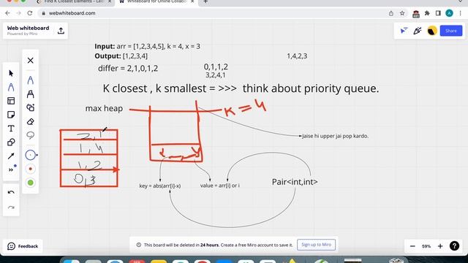468x263 pixels.
Task: Select 'Jaise hi upper jai pop kardo.' text
Action: pyautogui.click(x=335, y=136)
